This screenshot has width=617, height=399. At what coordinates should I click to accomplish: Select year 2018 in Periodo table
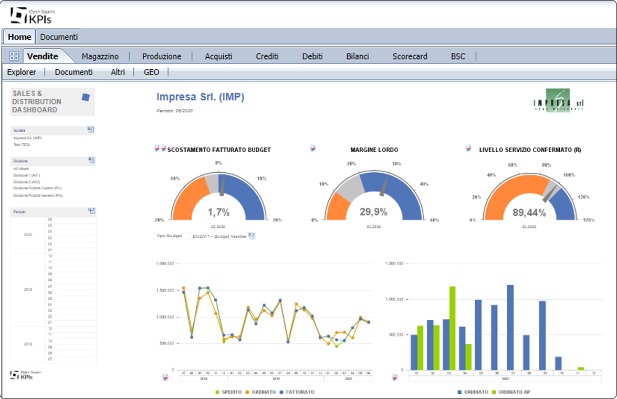tap(28, 344)
